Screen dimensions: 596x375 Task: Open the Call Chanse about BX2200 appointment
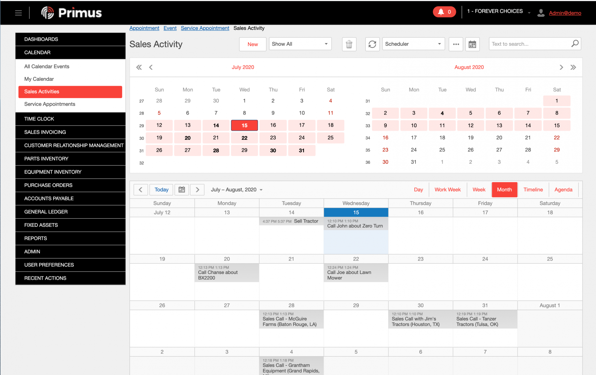(x=227, y=273)
